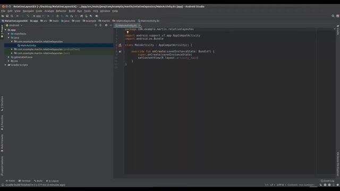This screenshot has width=340, height=191.
Task: Click the Context status bar item
Action: coord(301,185)
